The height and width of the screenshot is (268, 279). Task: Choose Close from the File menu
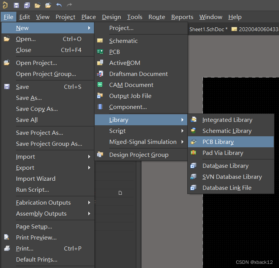pos(48,50)
